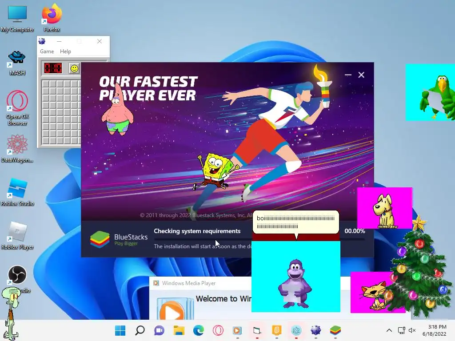This screenshot has height=341, width=455.
Task: Close the Minesweeper window
Action: 100,41
